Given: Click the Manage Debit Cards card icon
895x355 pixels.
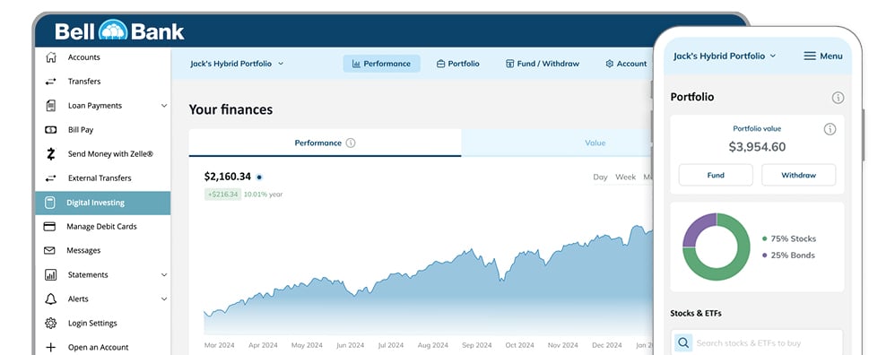Looking at the screenshot, I should coord(50,227).
